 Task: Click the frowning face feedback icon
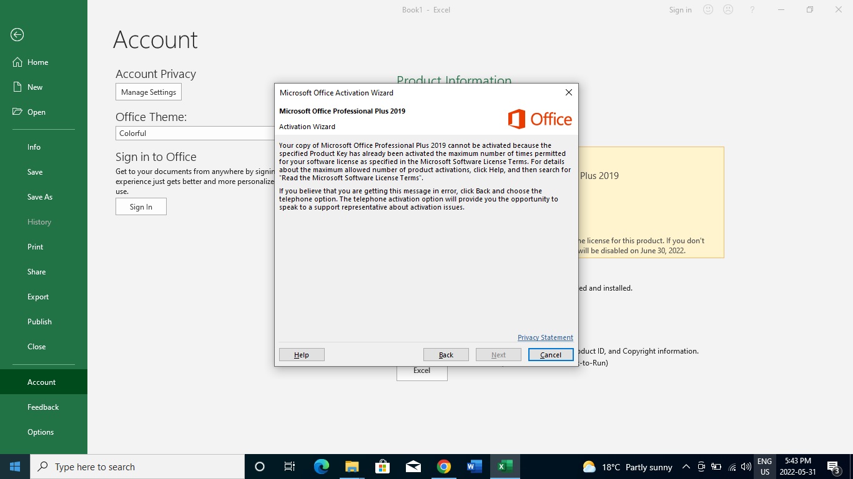point(727,10)
